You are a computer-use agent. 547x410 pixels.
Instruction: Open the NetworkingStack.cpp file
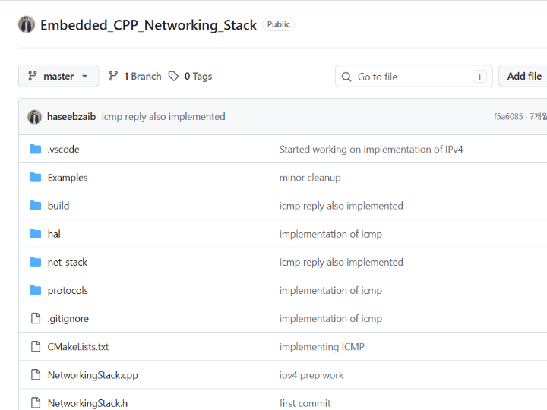pos(93,375)
